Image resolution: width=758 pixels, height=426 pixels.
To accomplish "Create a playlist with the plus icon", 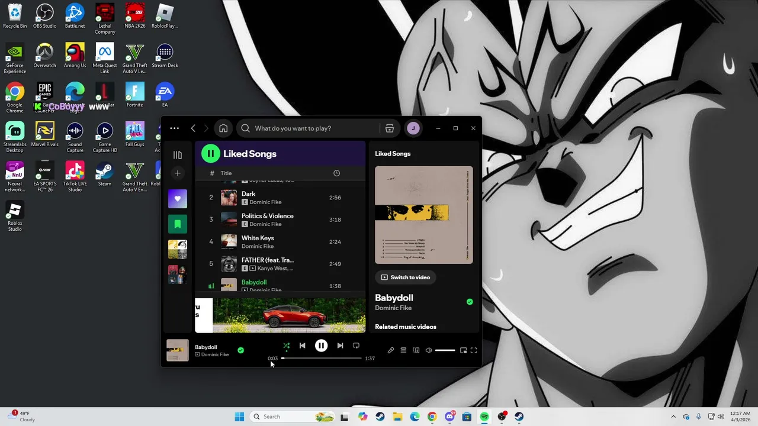I will pos(177,173).
